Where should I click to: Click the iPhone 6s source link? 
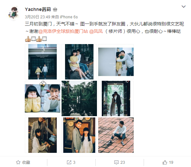(69, 17)
